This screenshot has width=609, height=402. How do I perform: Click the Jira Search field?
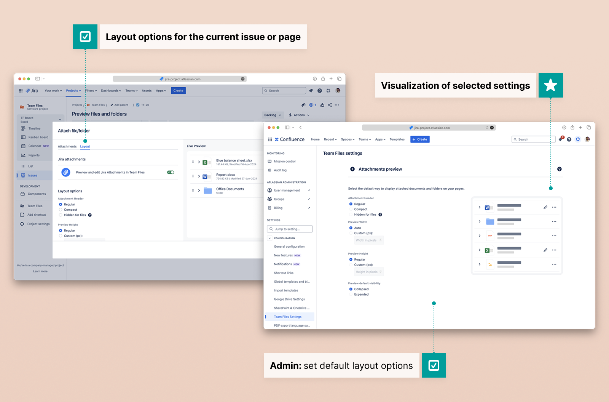[284, 91]
